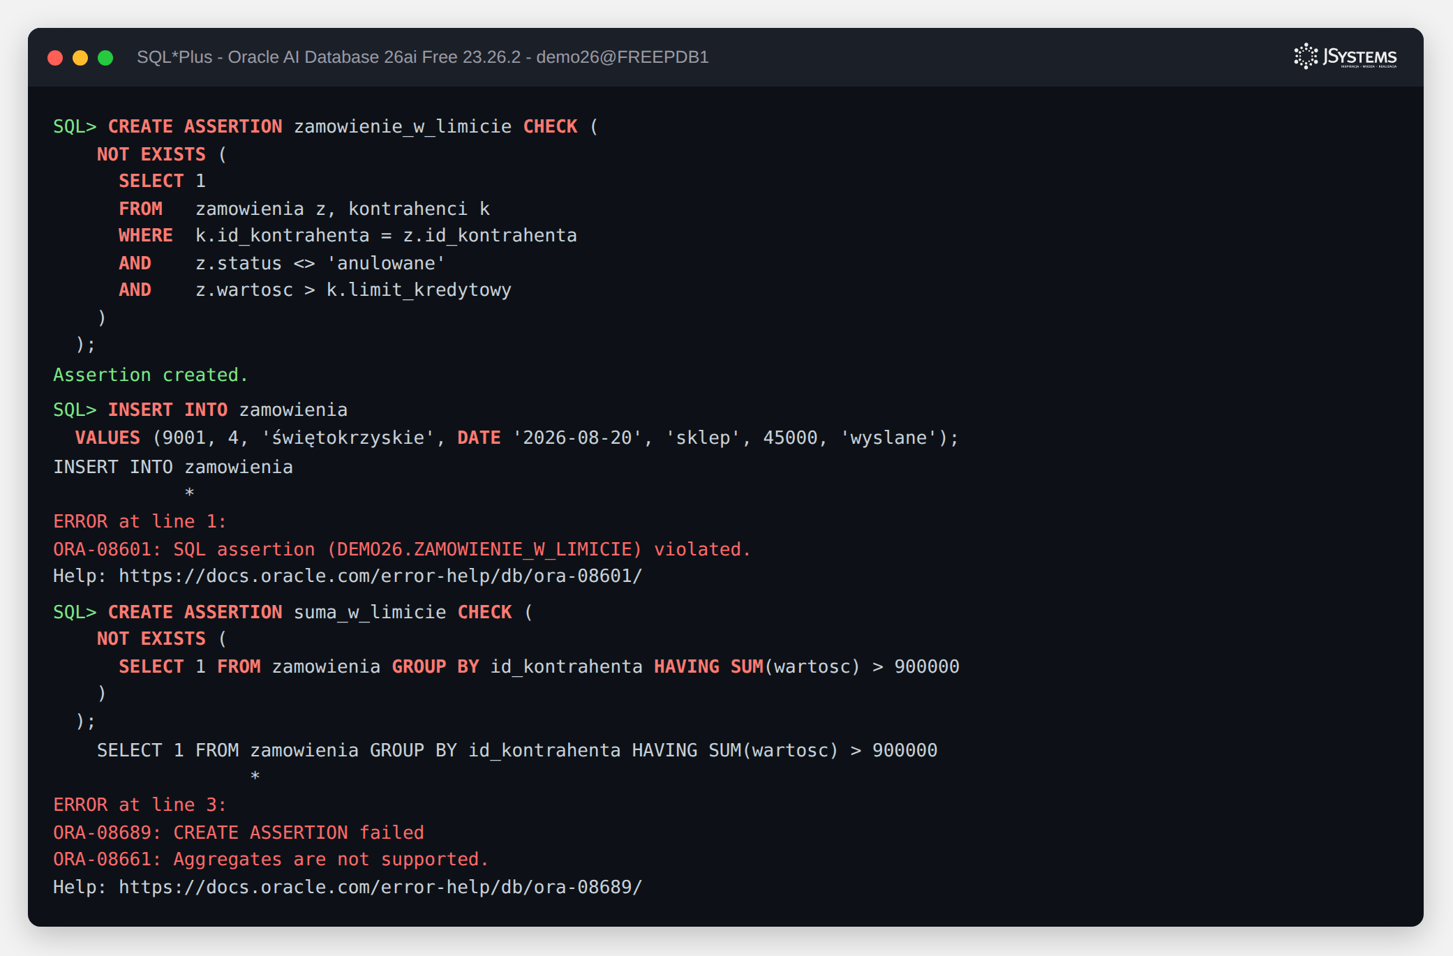The width and height of the screenshot is (1453, 956).
Task: Click the HAVING SUM(wartosc) in the highlighted statement
Action: (757, 667)
